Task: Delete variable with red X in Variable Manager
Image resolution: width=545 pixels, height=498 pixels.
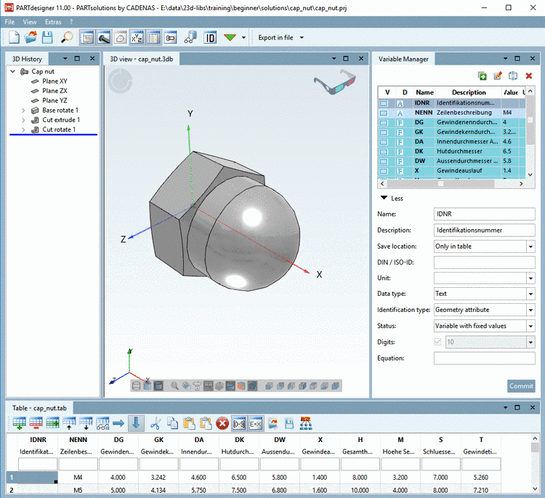Action: point(529,76)
